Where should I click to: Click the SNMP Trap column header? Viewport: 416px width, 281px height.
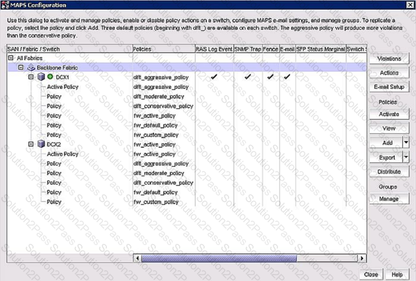pyautogui.click(x=248, y=49)
